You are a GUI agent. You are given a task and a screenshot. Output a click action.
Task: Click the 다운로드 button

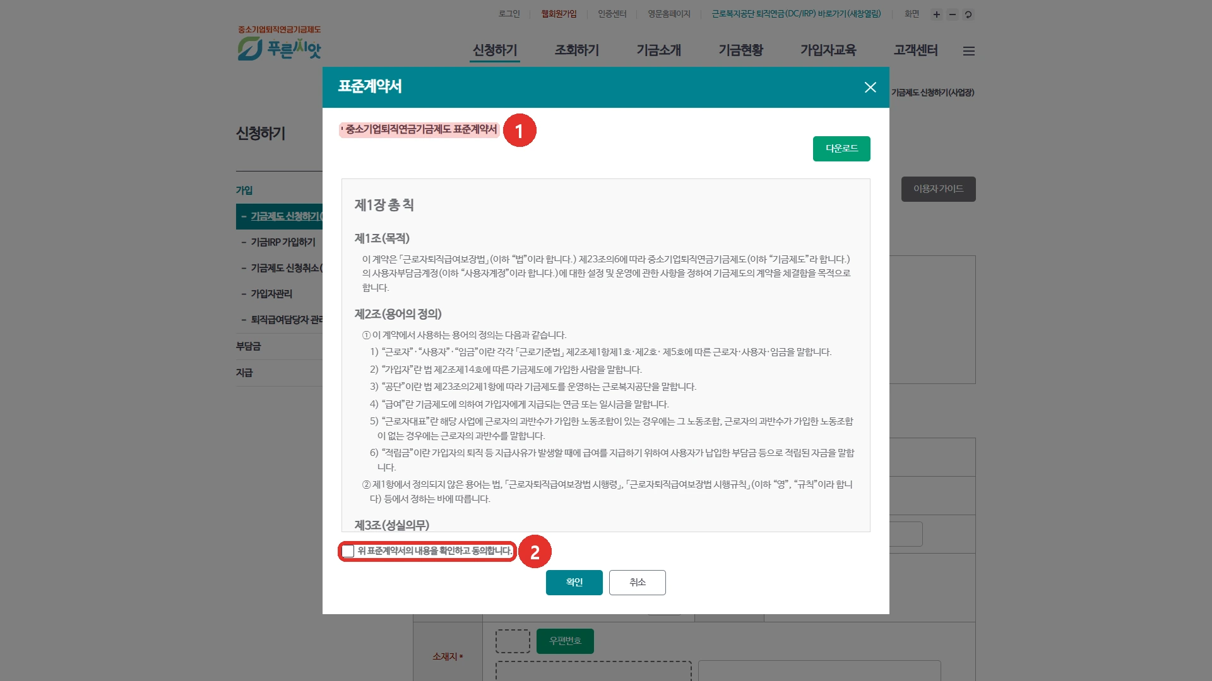(841, 149)
